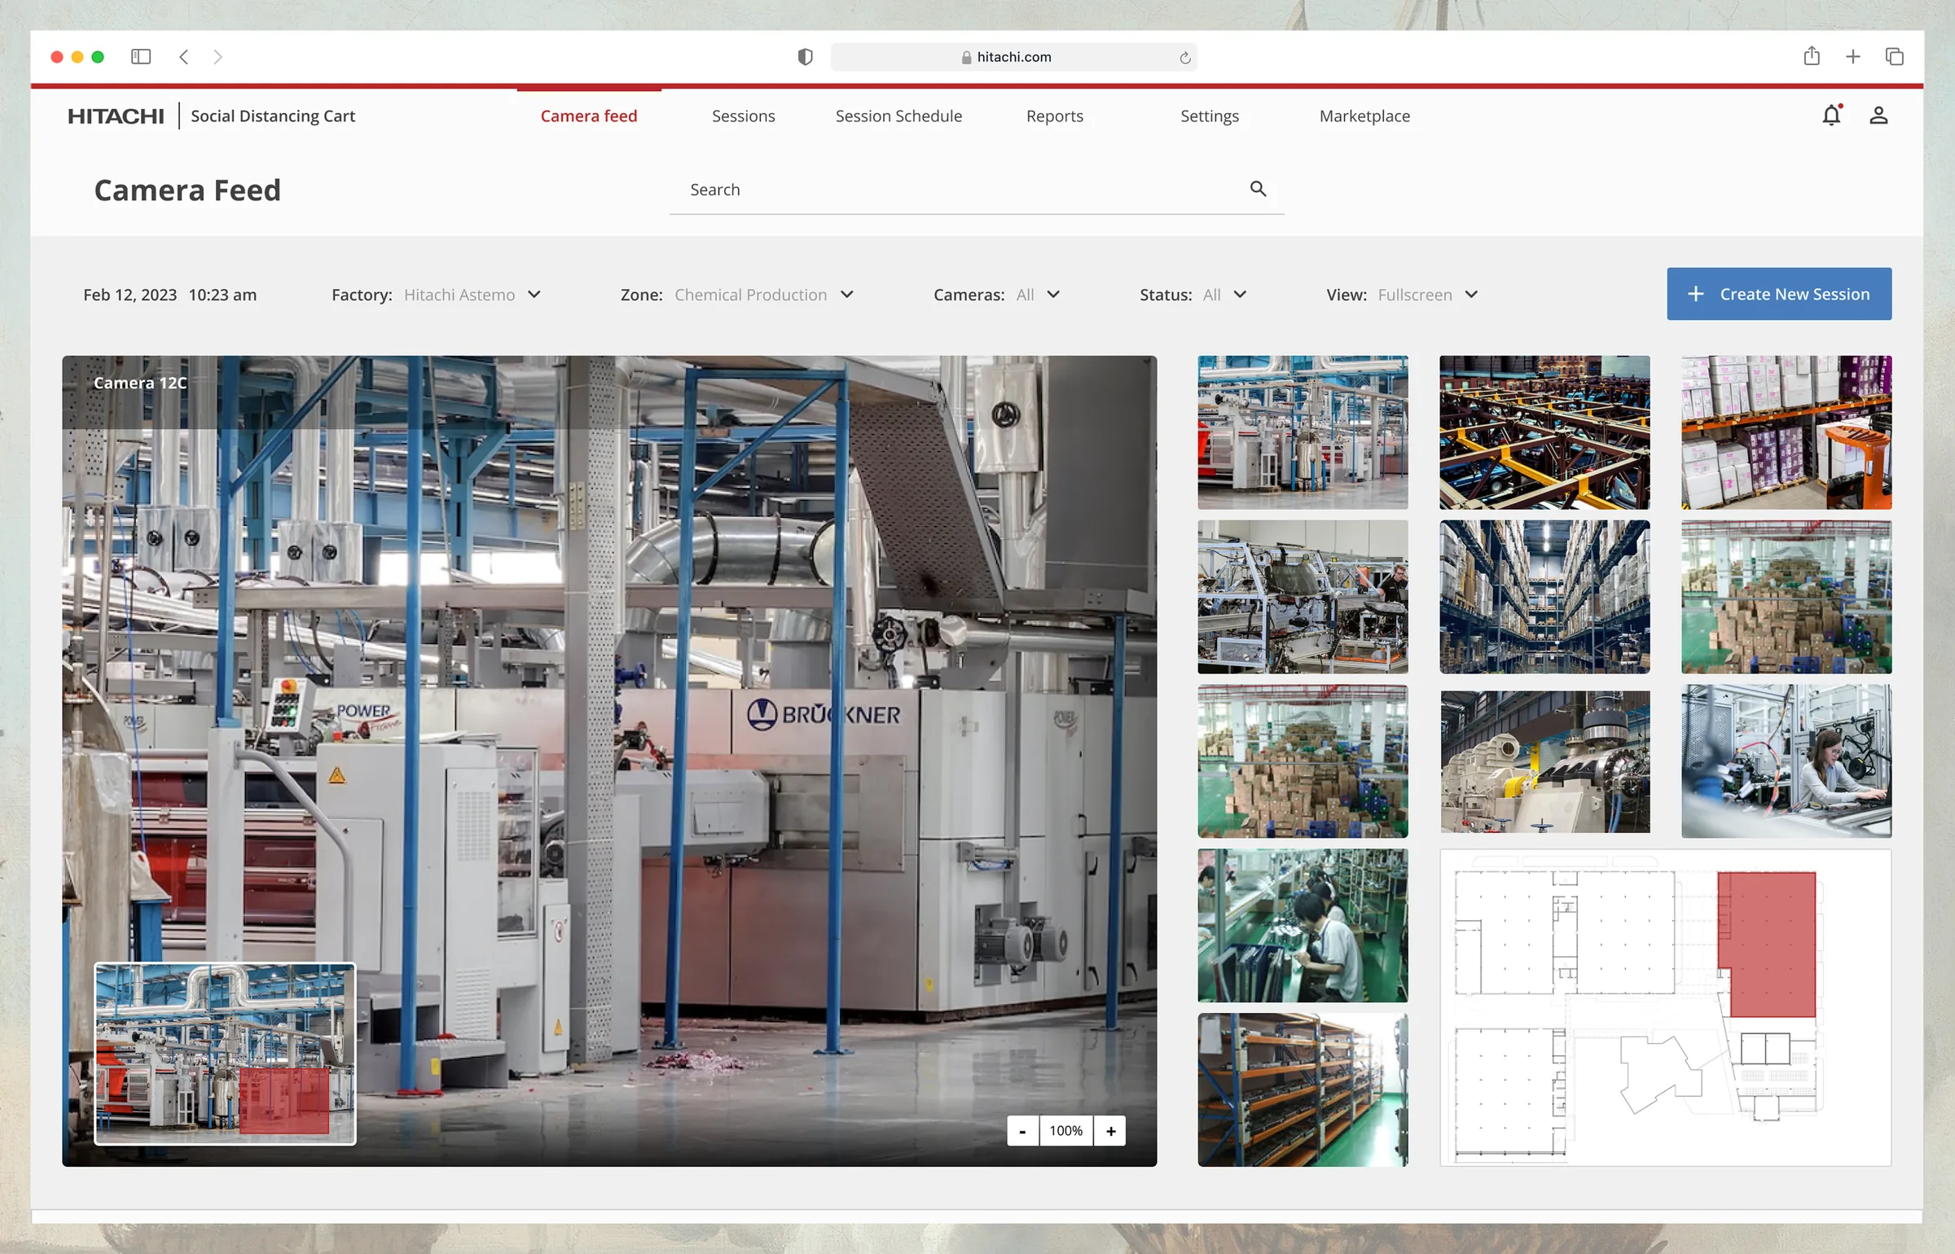Open a new browser tab with plus icon

pyautogui.click(x=1852, y=57)
